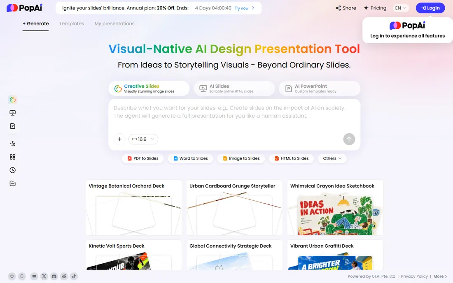Select the AI PowerPoint mode tab
Screen dimensions: 453x283
[x=320, y=88]
